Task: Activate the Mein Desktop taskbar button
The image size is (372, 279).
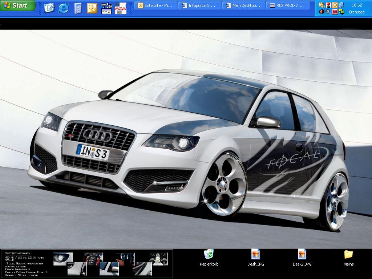Action: tap(244, 5)
